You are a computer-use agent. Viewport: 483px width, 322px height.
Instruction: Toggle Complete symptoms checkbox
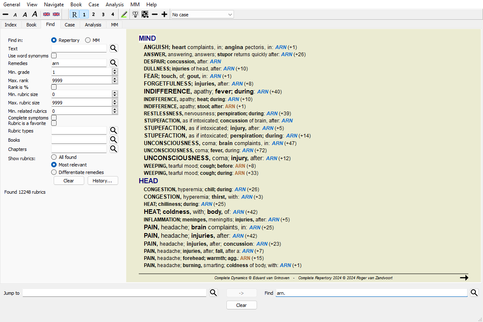(54, 118)
